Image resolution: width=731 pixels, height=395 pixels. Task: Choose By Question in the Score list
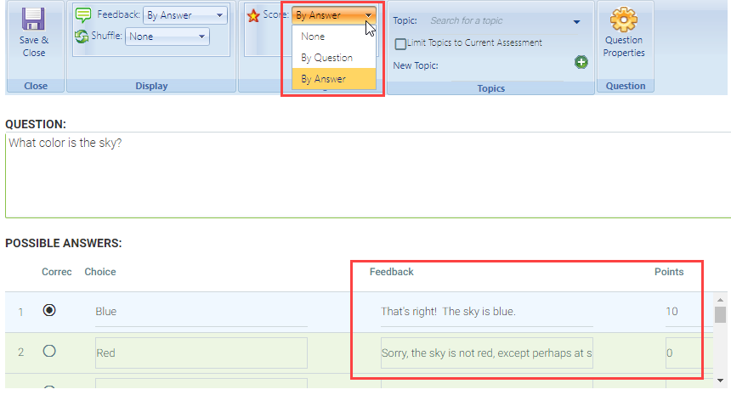(x=334, y=58)
